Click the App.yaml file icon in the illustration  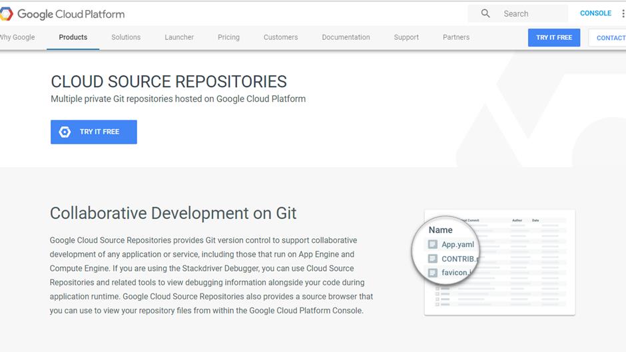click(432, 244)
